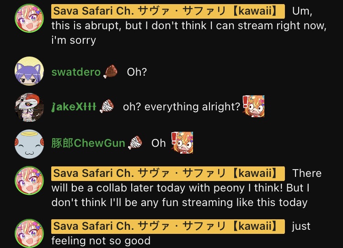Viewport: 343px width, 248px height.
Task: Click Sava Safari Ch. name on collab message
Action: 168,173
